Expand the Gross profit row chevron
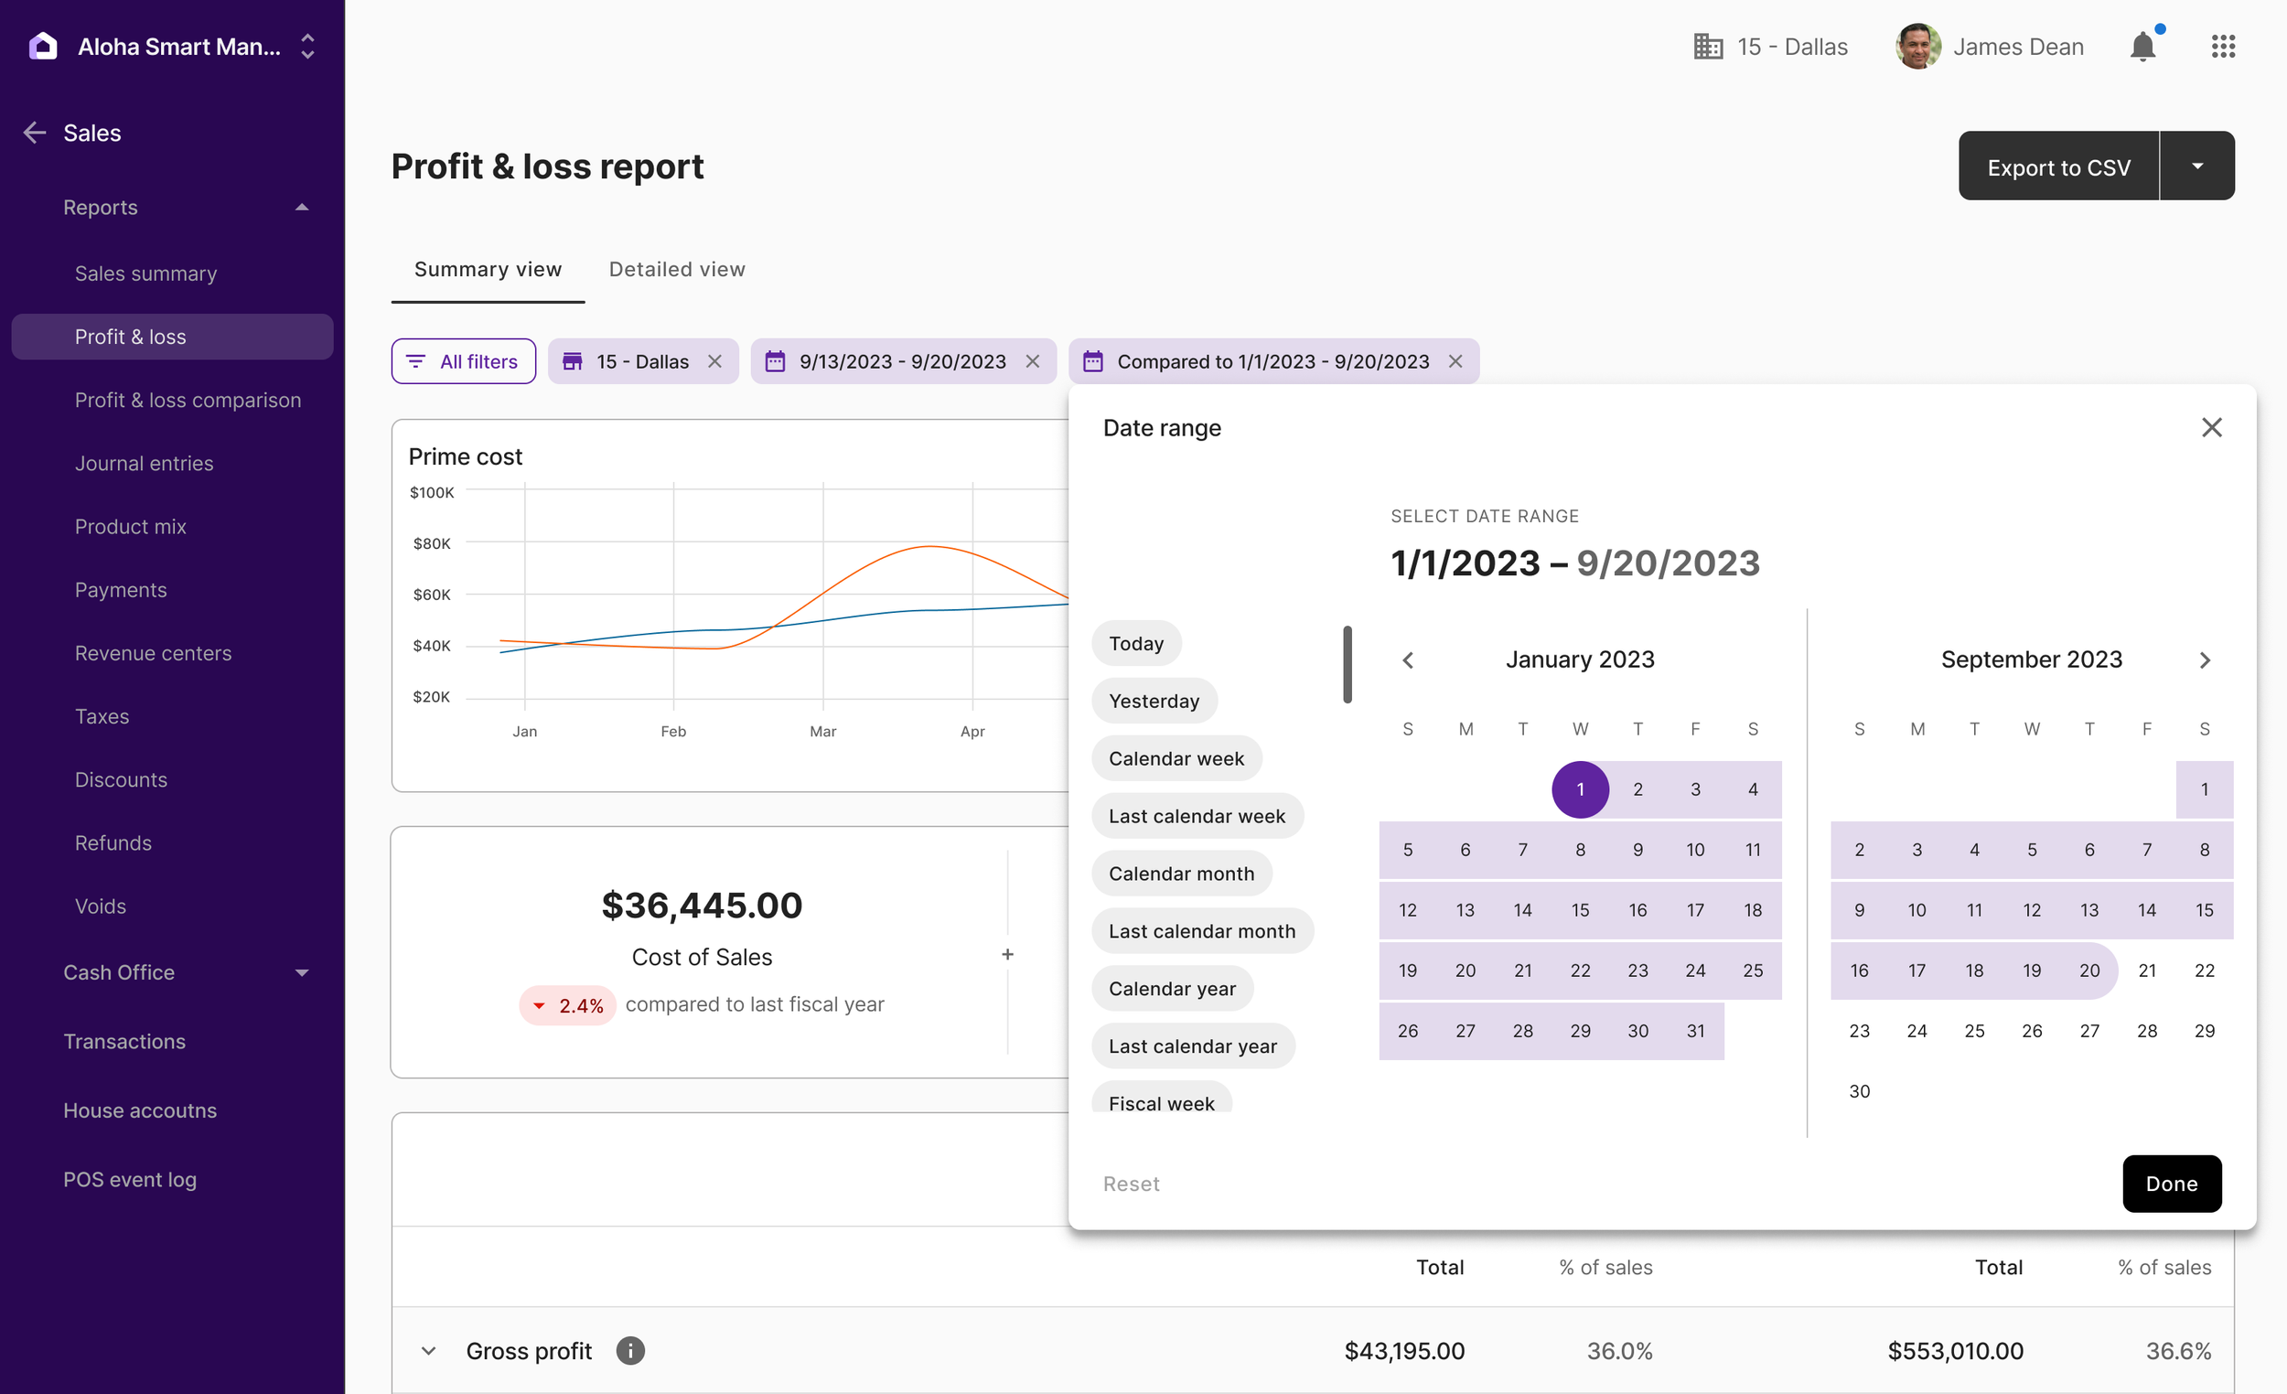 click(428, 1351)
